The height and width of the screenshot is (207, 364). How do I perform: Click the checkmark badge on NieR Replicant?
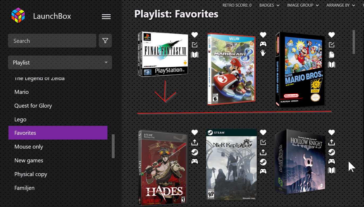tap(263, 142)
